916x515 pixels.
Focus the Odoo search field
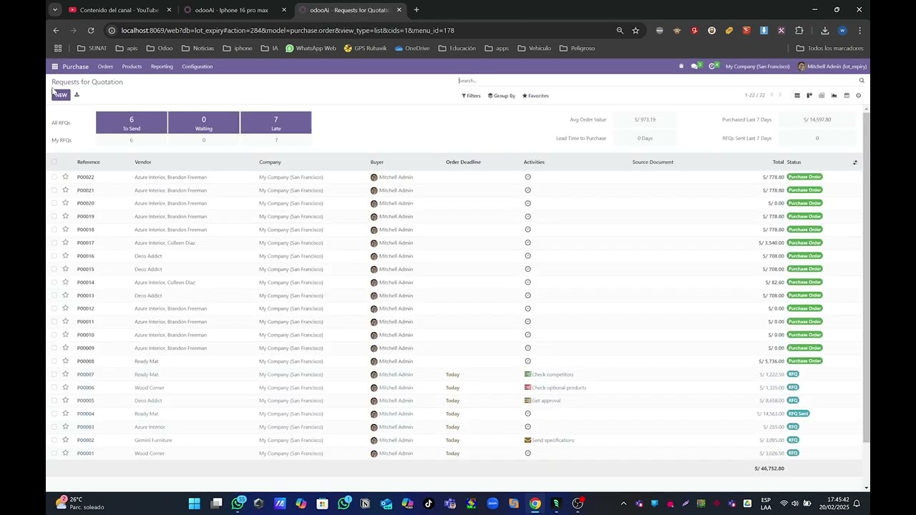[657, 81]
